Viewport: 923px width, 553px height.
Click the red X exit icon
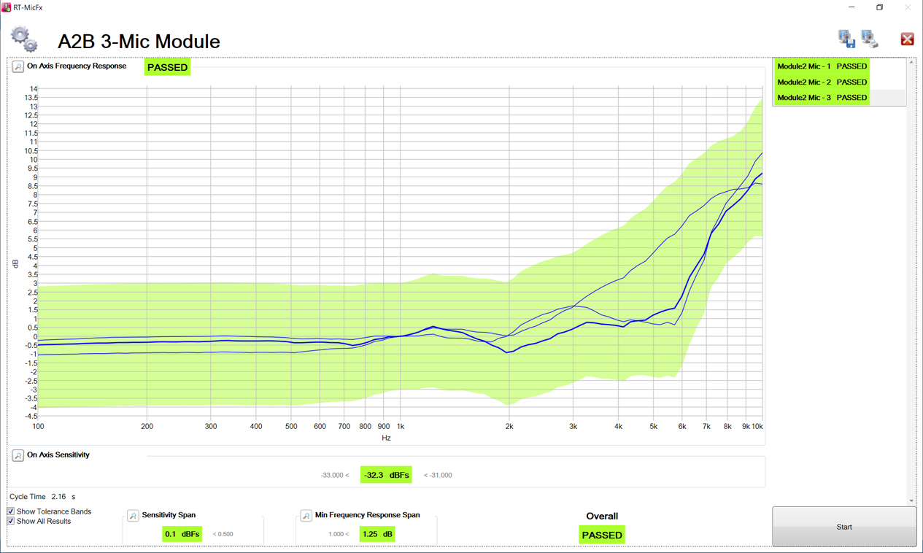(907, 39)
